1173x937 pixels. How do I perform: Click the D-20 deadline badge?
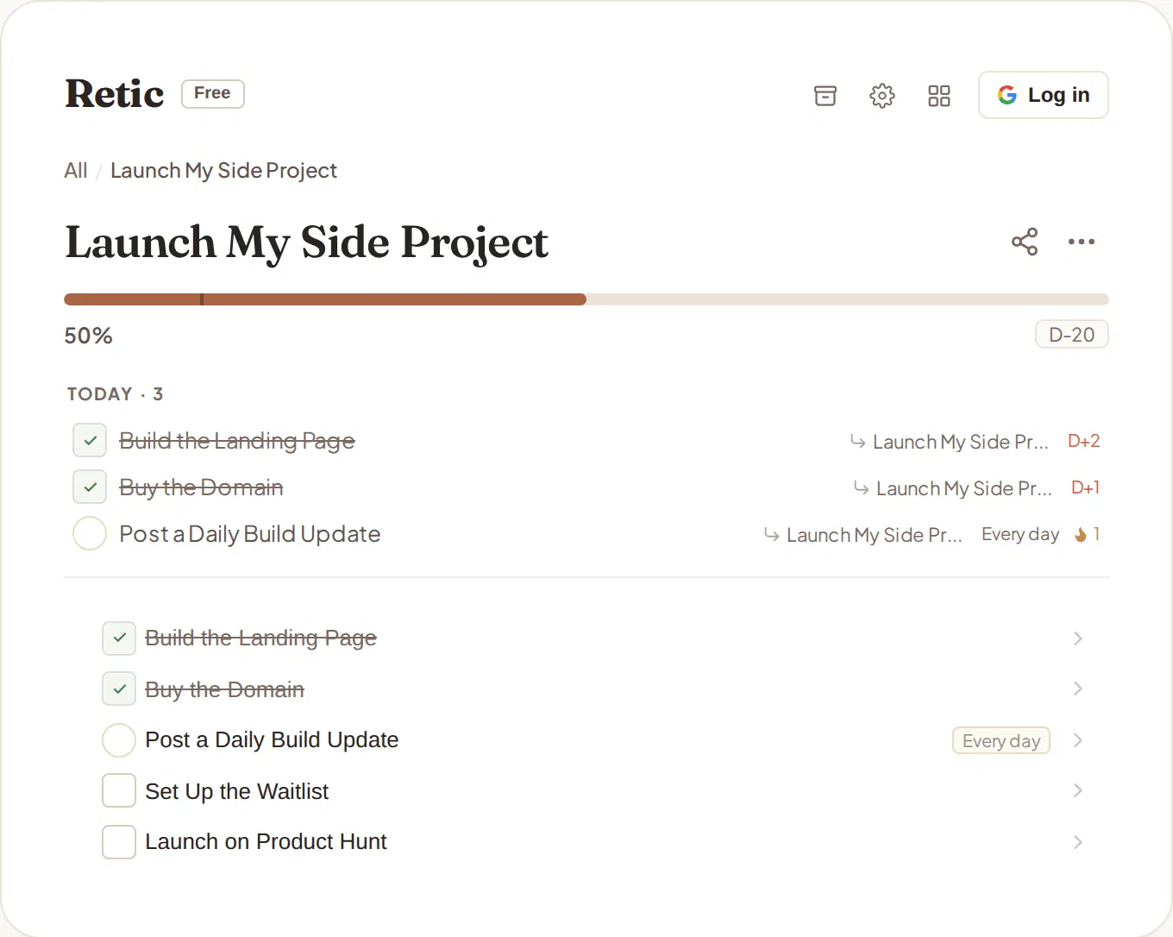1072,335
